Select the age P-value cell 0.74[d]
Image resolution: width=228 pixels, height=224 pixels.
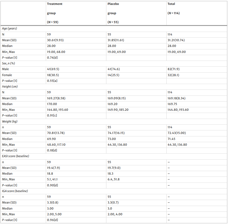pyautogui.click(x=52, y=58)
